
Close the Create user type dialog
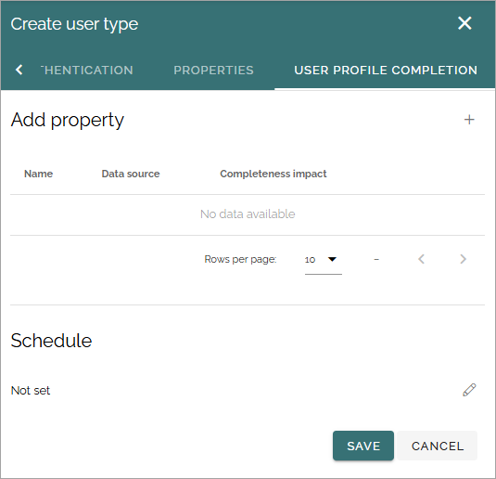[464, 23]
